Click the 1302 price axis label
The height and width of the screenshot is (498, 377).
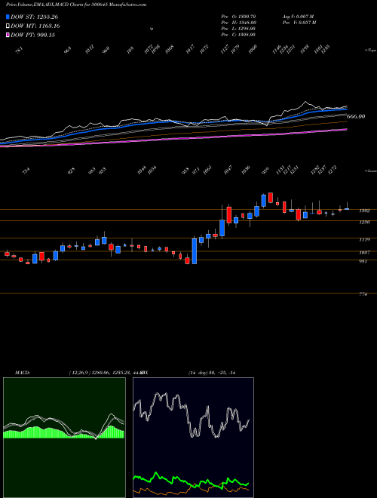click(x=364, y=211)
